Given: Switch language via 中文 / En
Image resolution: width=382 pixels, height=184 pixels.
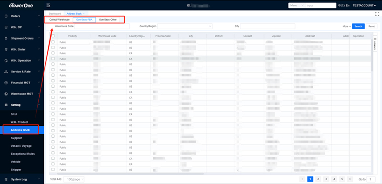Looking at the screenshot, I should (343, 5).
